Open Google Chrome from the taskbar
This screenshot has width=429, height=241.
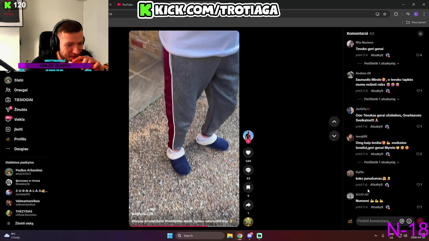pyautogui.click(x=240, y=236)
